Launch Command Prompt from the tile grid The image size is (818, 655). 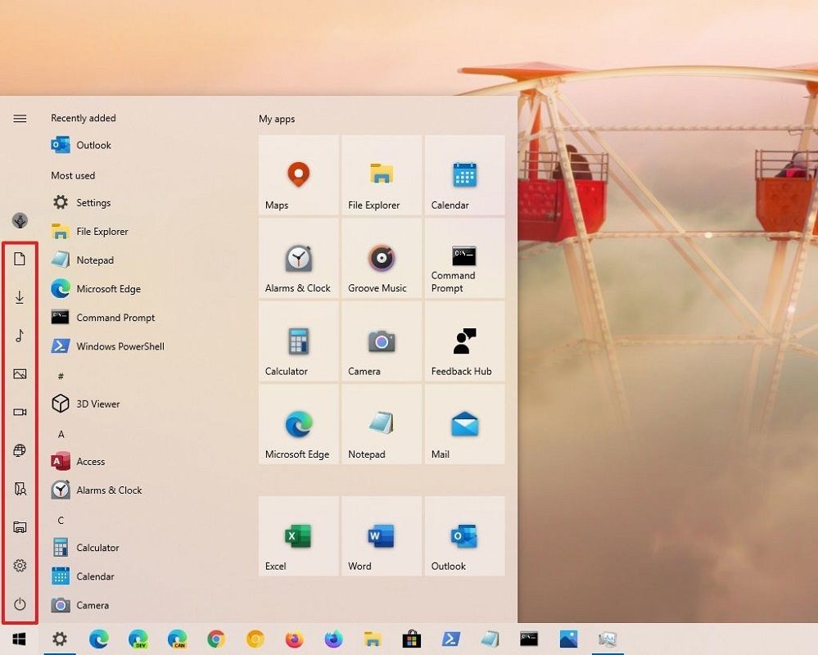(464, 258)
